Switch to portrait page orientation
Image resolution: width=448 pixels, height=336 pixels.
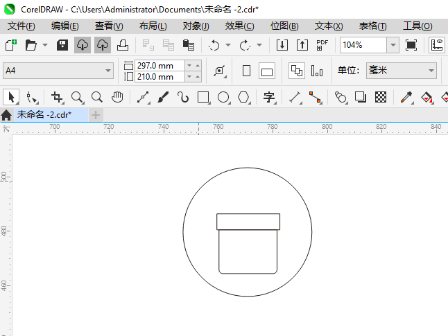[246, 71]
